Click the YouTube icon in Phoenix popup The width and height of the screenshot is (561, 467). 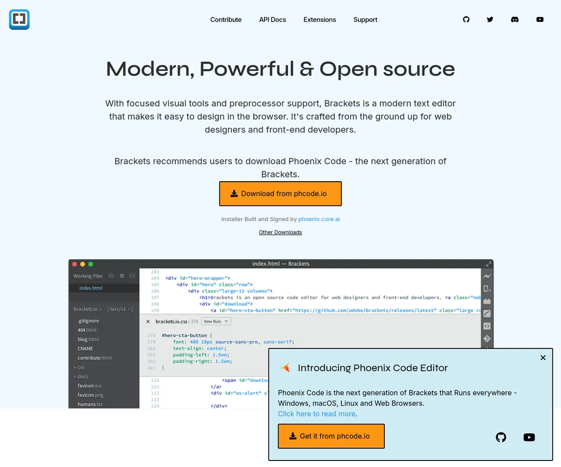click(529, 437)
